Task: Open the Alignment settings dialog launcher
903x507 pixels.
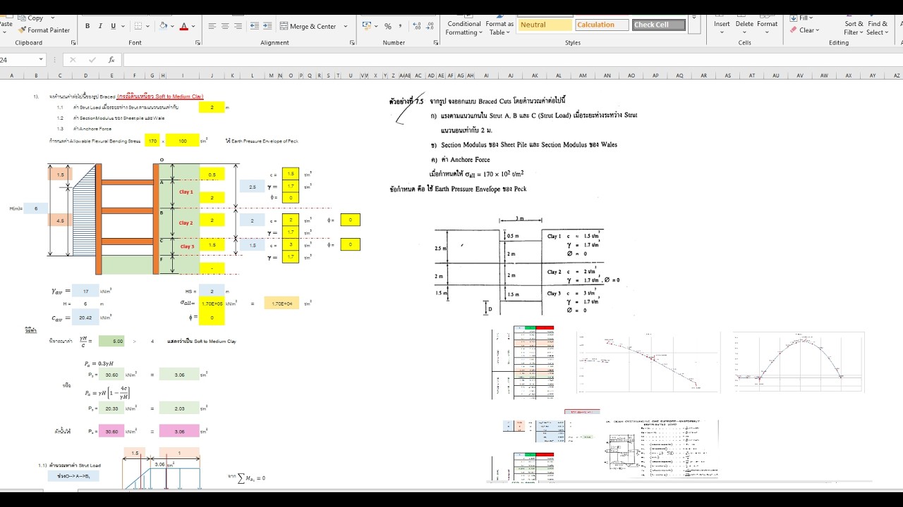Action: click(x=353, y=43)
